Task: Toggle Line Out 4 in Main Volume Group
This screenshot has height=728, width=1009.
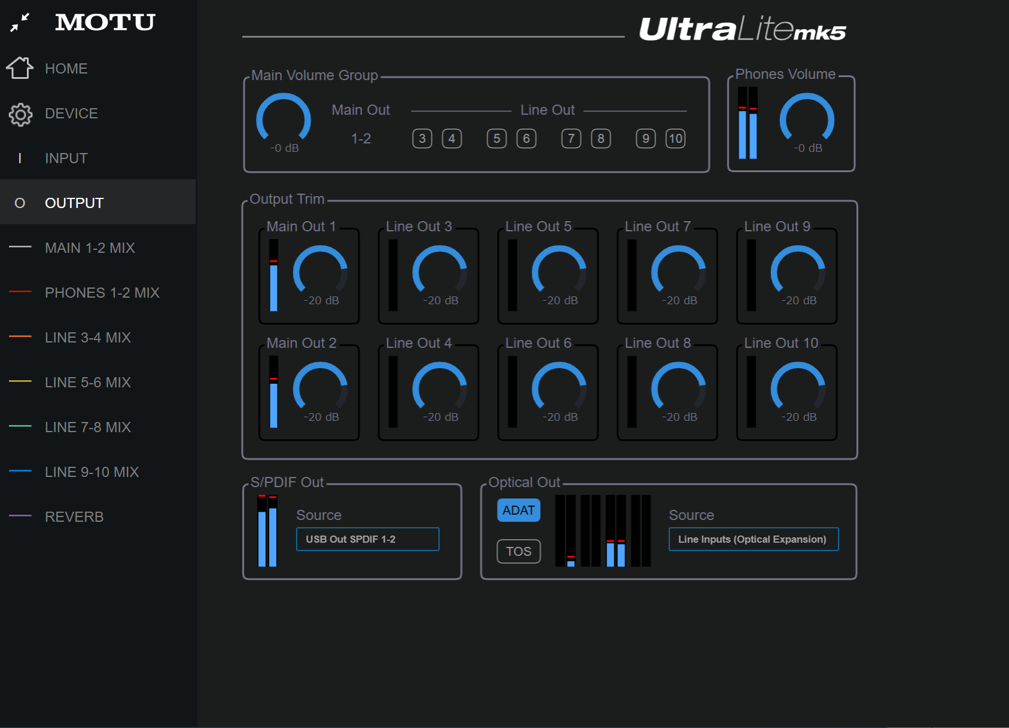Action: [452, 139]
